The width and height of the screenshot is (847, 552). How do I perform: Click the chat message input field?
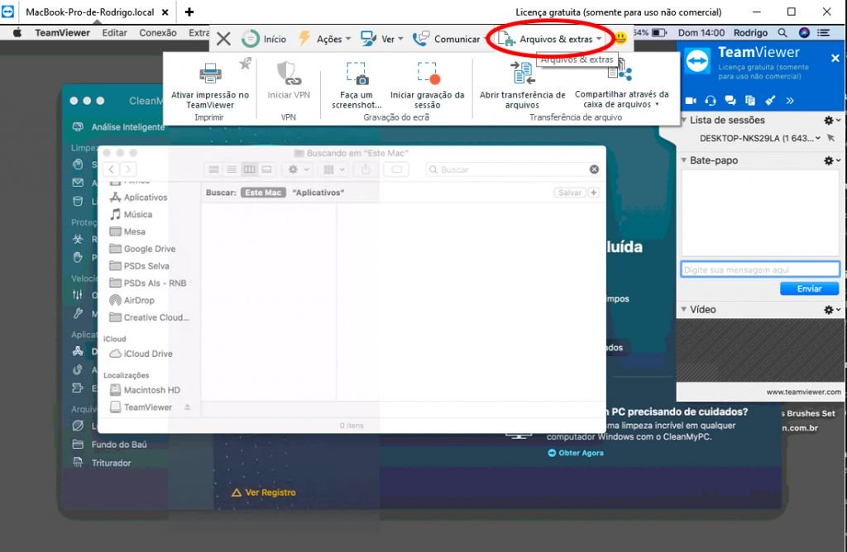coord(760,269)
